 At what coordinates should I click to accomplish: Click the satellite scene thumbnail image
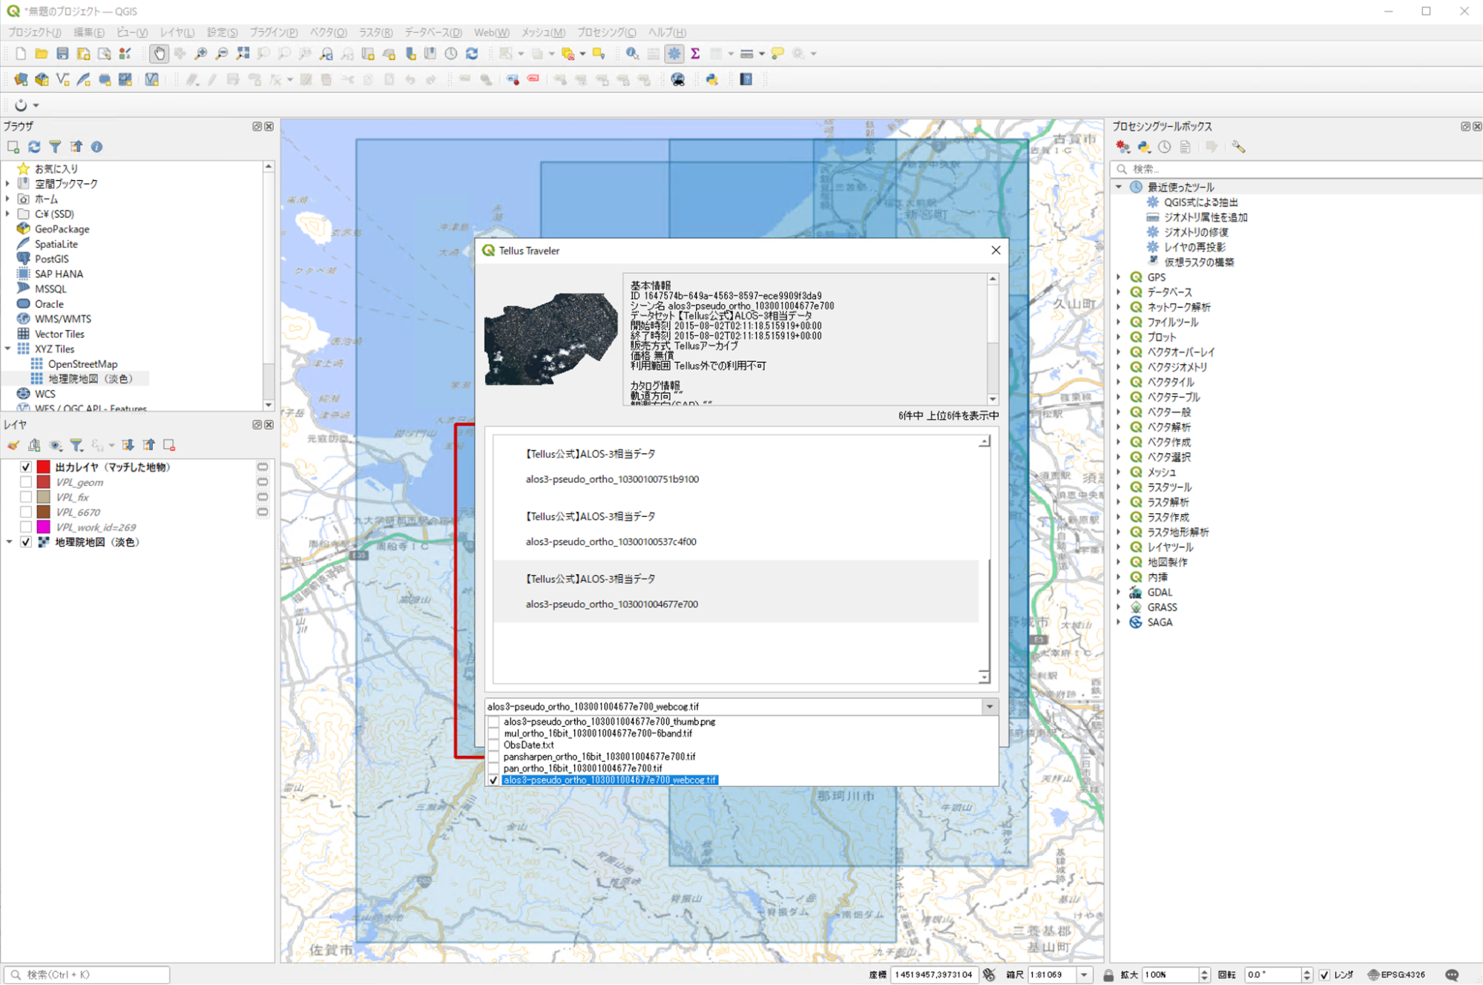550,339
